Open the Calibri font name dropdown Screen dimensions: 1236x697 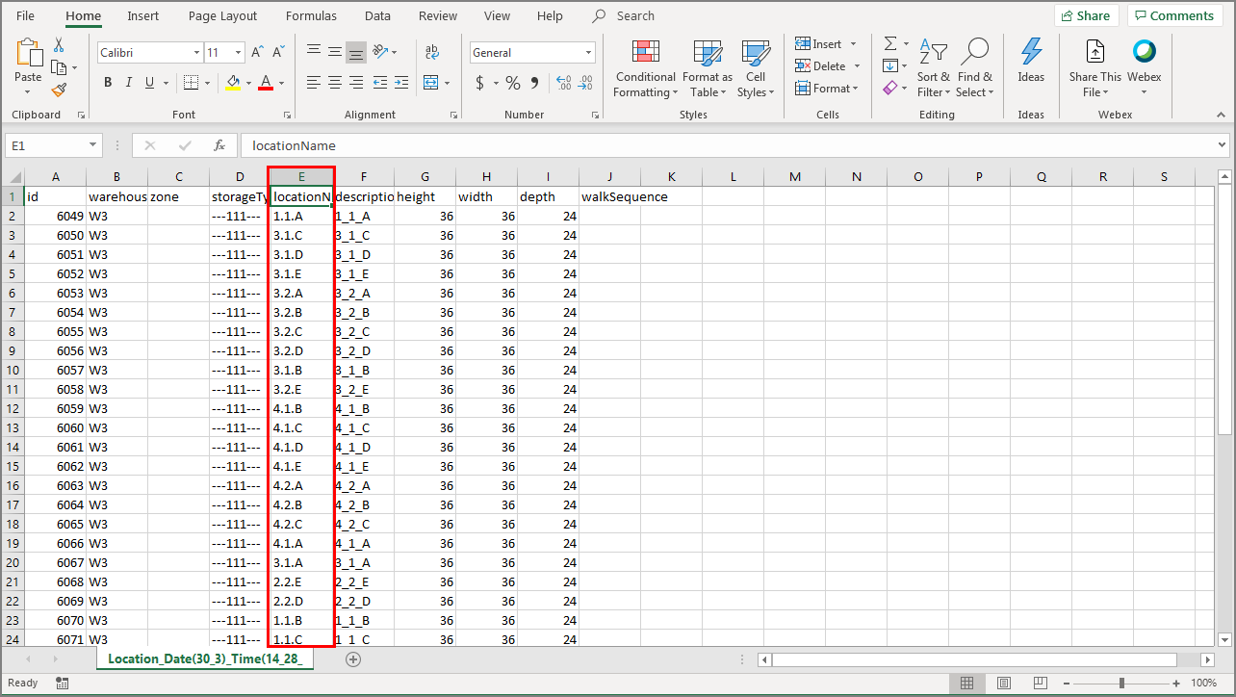pyautogui.click(x=196, y=53)
